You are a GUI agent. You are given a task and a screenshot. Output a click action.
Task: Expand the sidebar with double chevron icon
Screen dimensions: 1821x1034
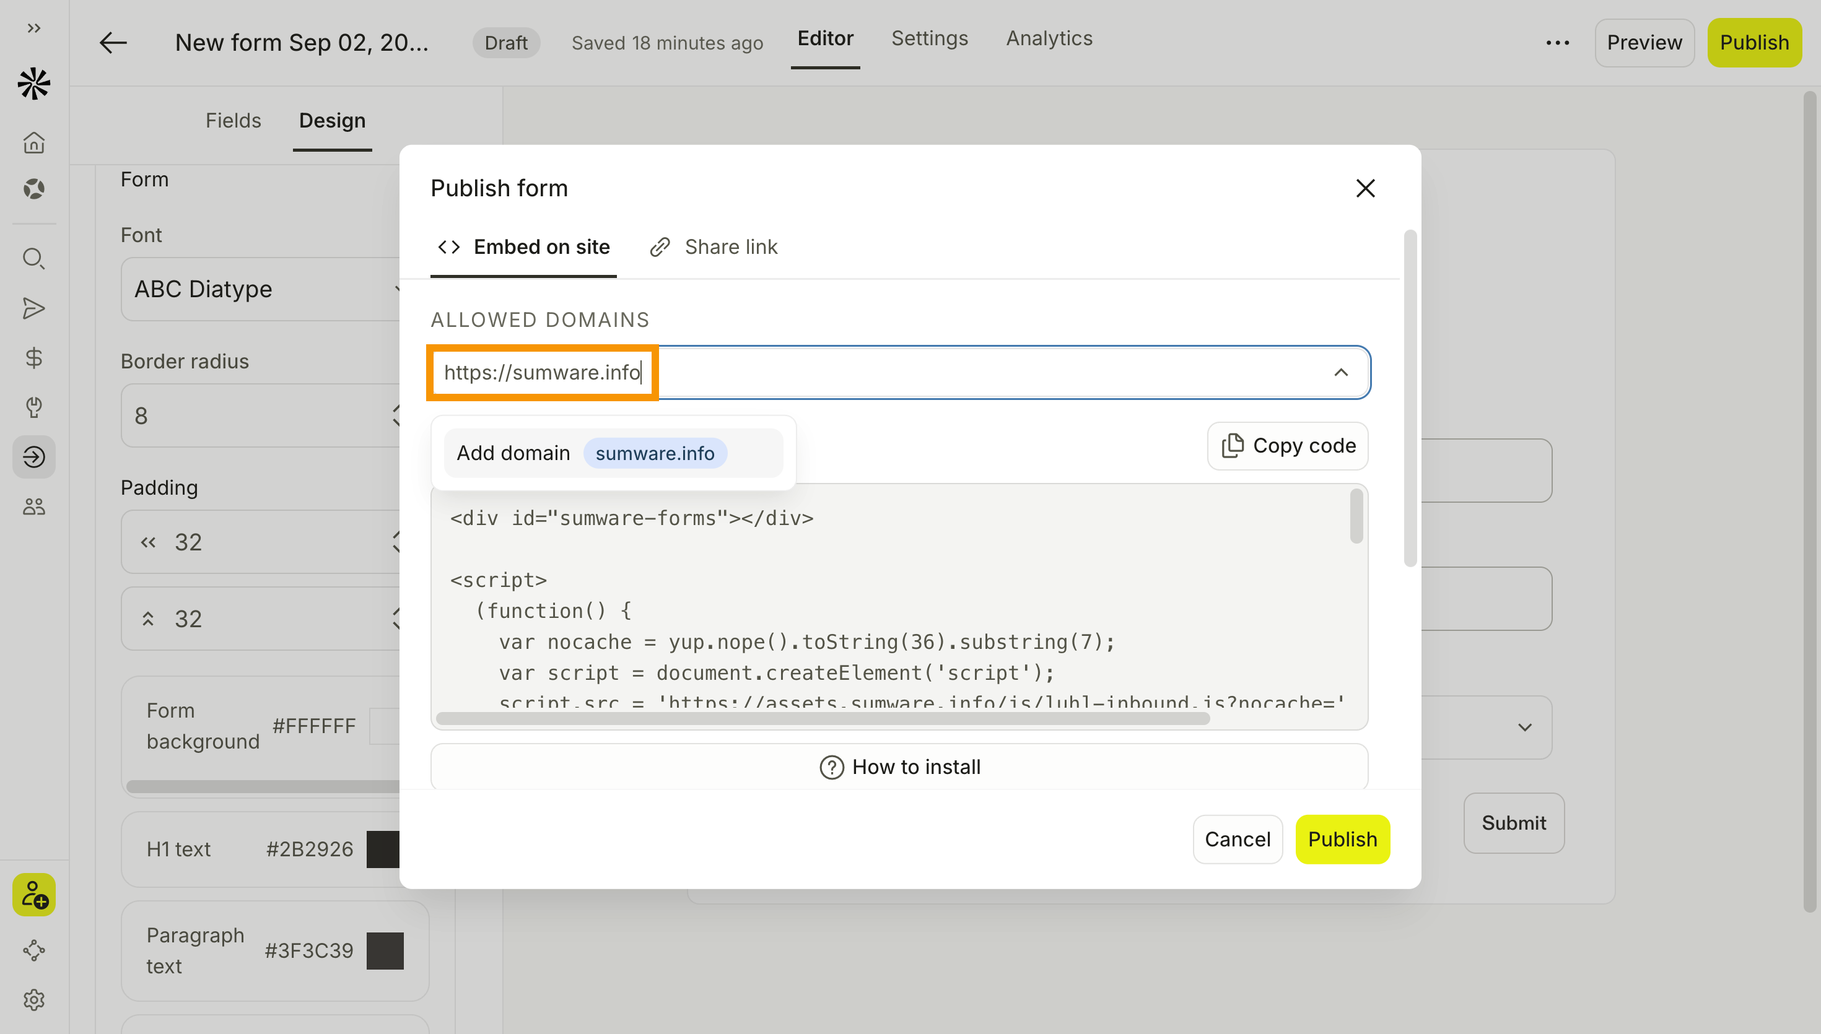[x=33, y=28]
